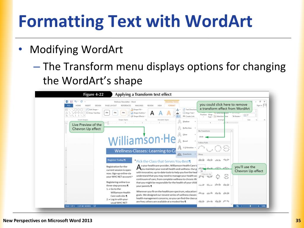
Task: Select the MAILINGS tab
Action: tap(139, 105)
